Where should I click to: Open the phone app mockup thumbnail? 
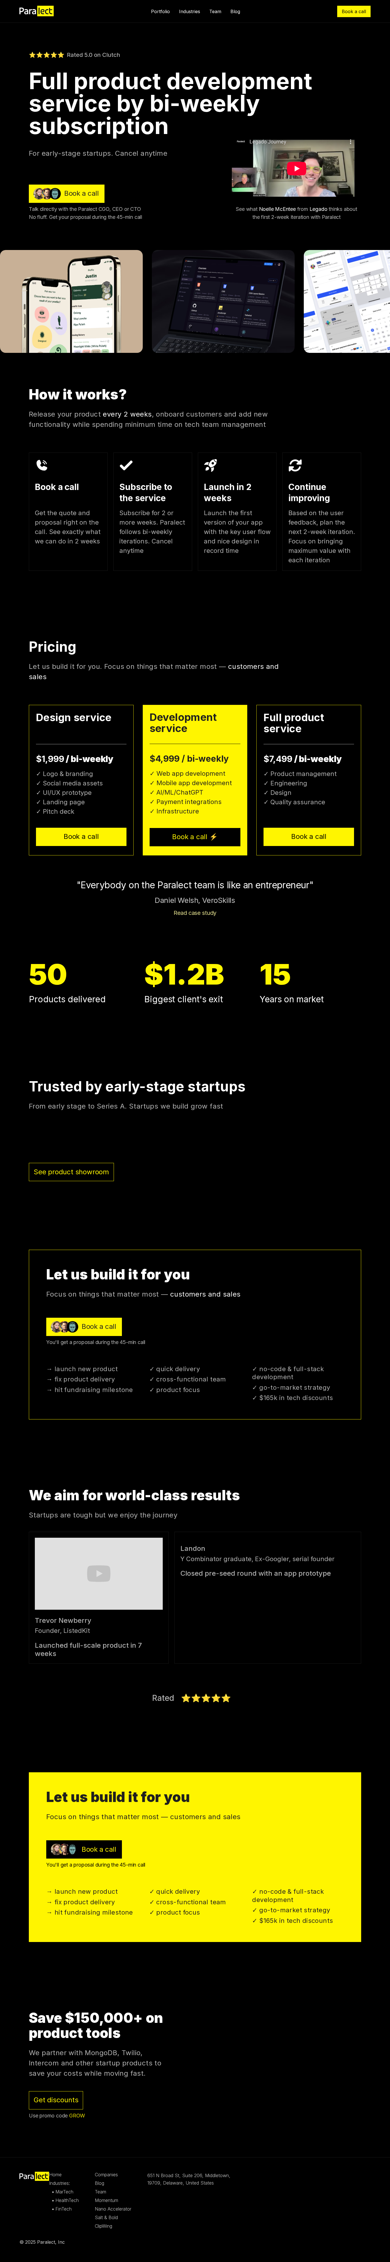(x=71, y=301)
